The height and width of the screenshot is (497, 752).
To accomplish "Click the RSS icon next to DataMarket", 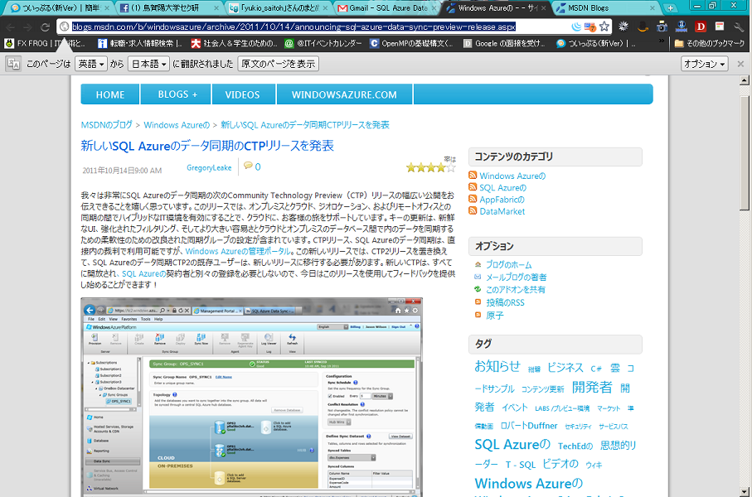I will click(473, 211).
